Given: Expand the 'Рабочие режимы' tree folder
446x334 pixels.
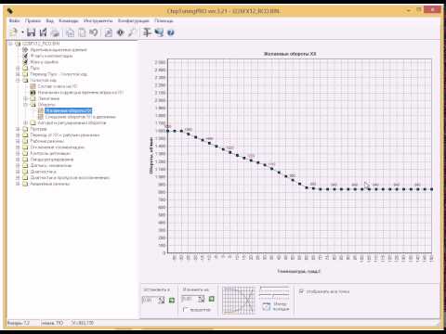Looking at the screenshot, I should coord(18,141).
